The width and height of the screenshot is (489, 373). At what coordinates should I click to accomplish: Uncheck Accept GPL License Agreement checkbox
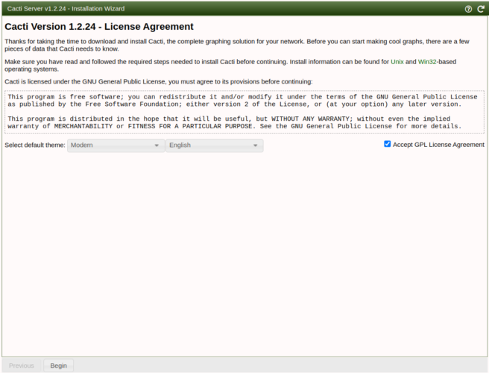pyautogui.click(x=388, y=144)
